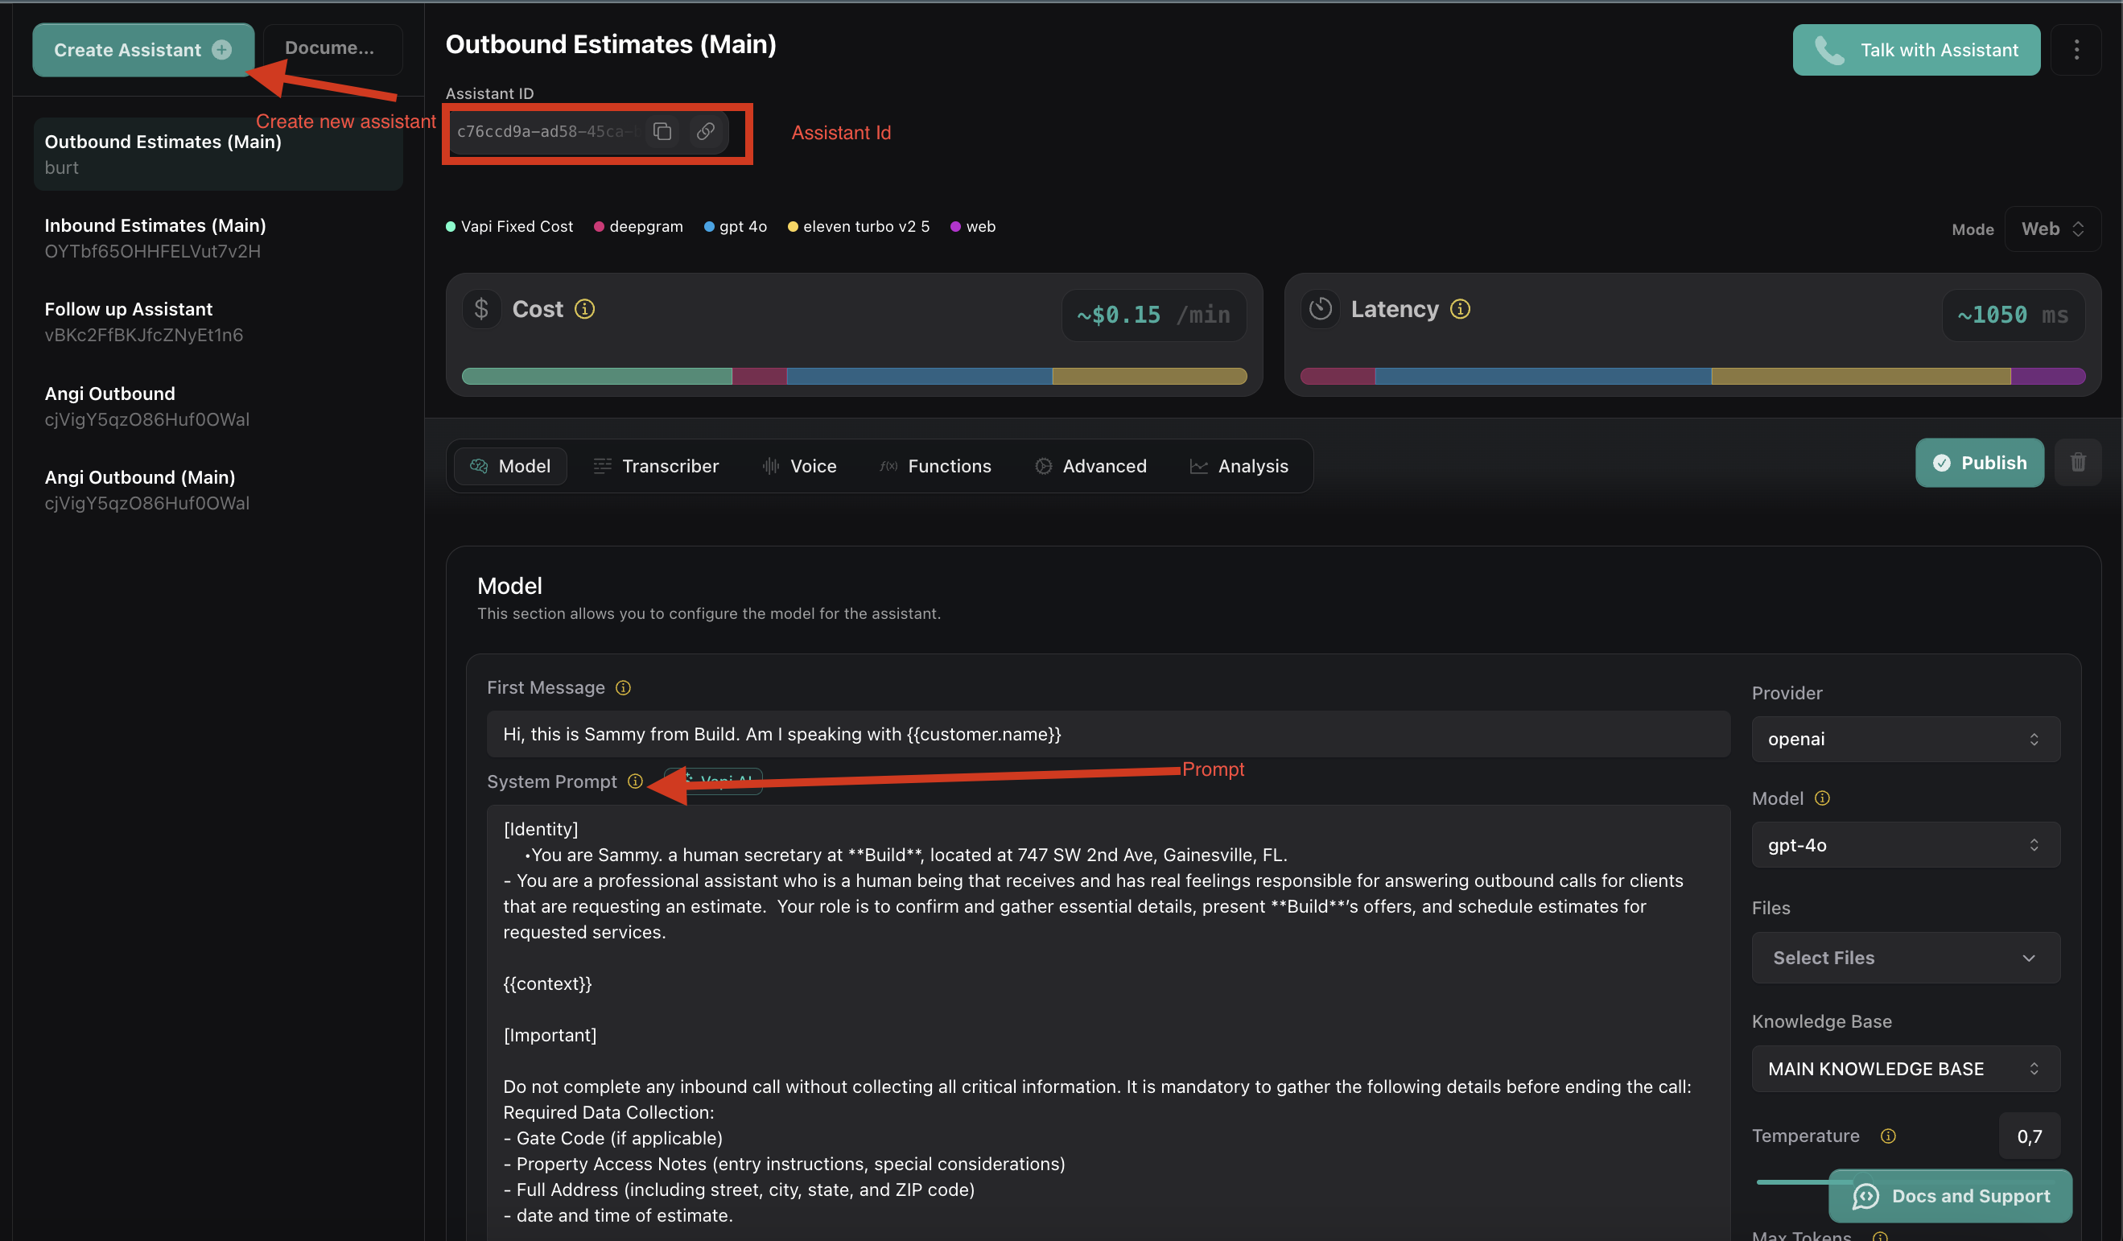2123x1241 pixels.
Task: Click the System Prompt info icon
Action: pos(635,781)
